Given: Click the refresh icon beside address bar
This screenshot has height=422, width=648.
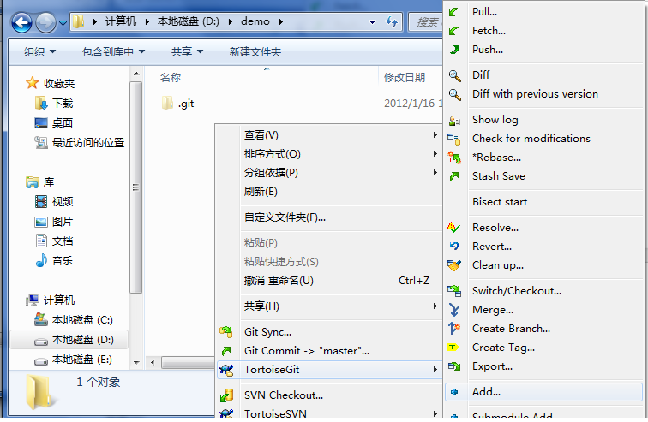Looking at the screenshot, I should coord(392,21).
